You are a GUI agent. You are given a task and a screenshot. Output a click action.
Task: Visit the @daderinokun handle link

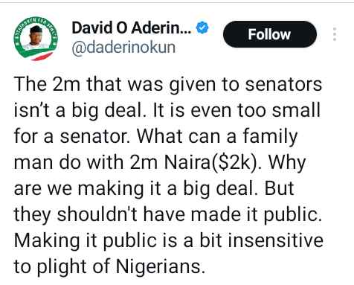(x=123, y=47)
